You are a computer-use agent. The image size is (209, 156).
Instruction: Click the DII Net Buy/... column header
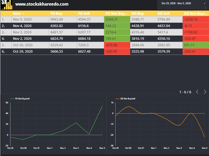[196, 13]
